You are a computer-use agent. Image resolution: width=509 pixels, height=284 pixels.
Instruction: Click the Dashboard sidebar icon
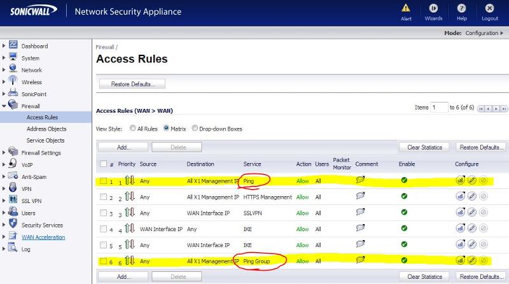pyautogui.click(x=13, y=45)
